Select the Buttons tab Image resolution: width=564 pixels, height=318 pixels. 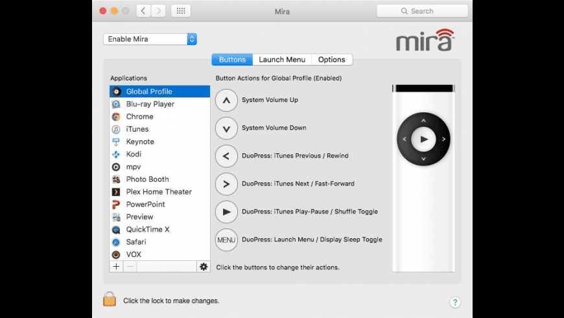232,60
